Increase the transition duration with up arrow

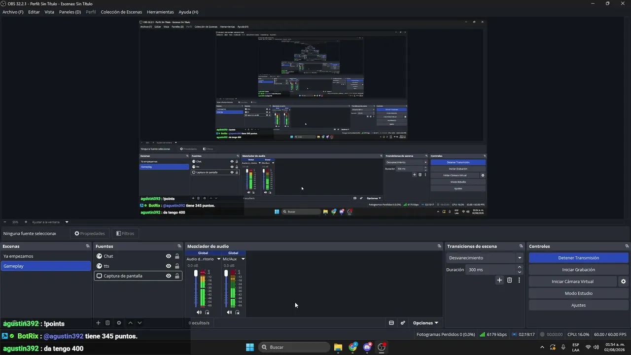519,267
